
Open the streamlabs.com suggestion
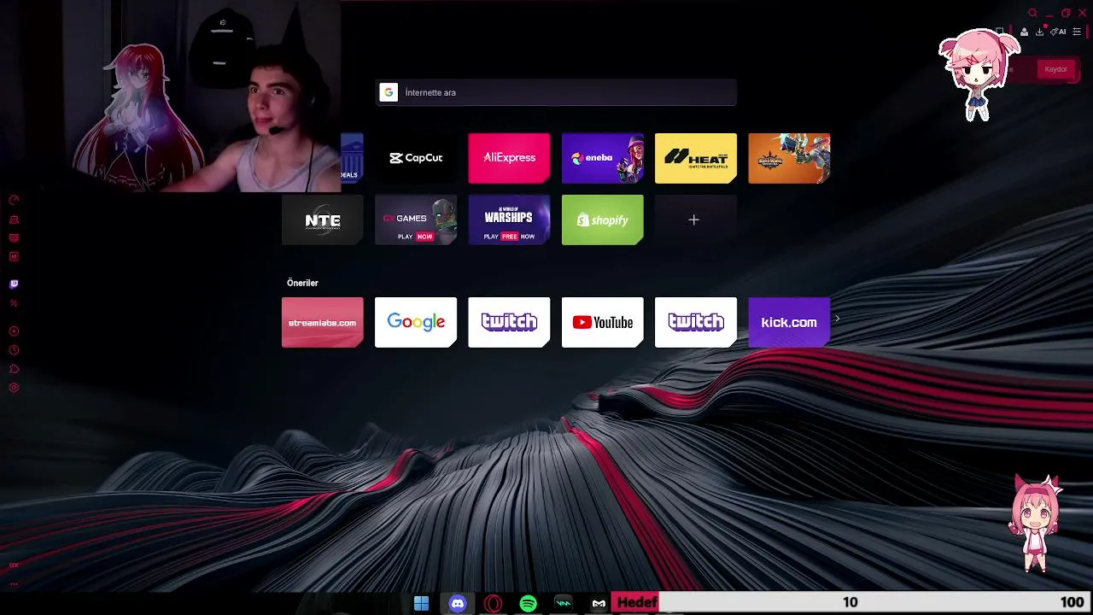click(323, 322)
